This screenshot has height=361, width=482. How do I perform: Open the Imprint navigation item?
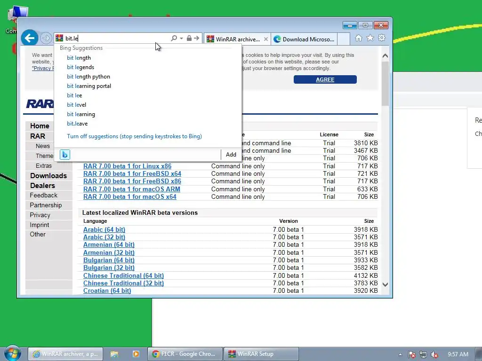point(40,225)
